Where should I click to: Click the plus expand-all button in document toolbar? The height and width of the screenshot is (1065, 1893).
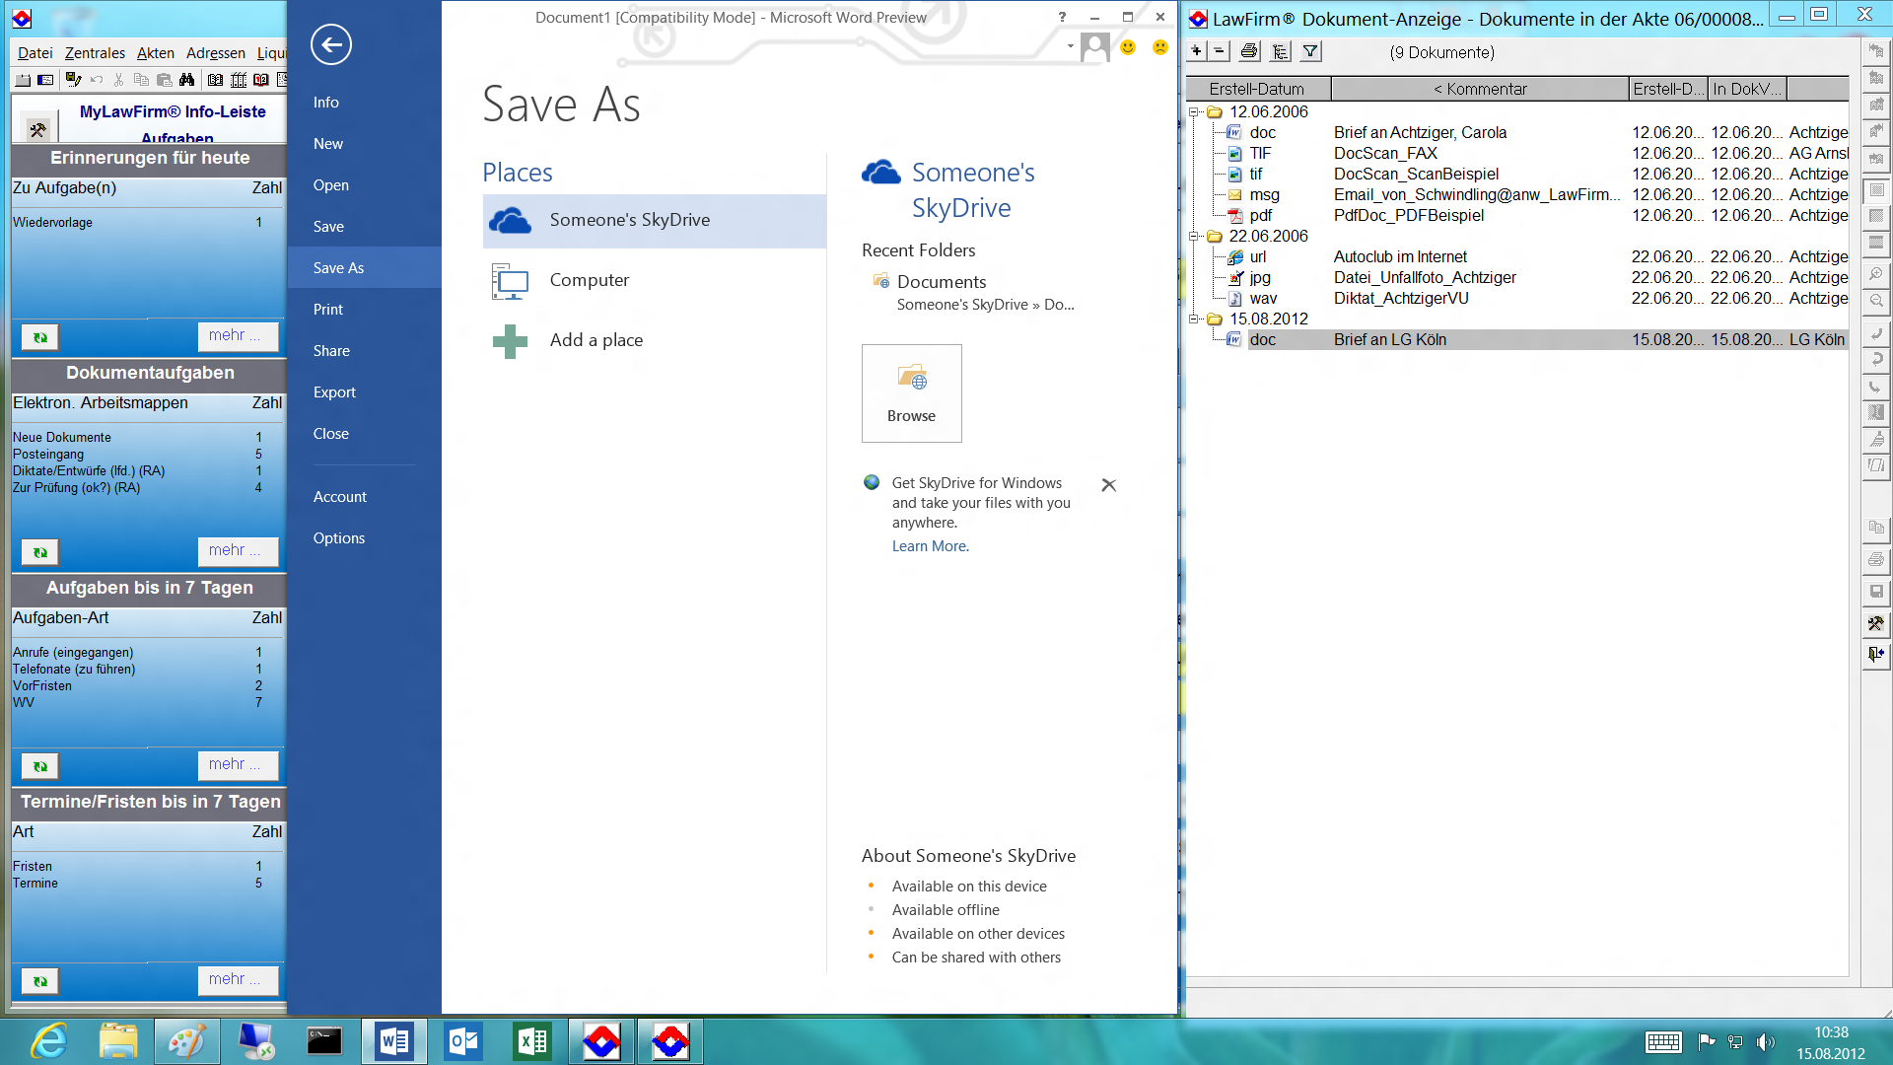tap(1196, 51)
